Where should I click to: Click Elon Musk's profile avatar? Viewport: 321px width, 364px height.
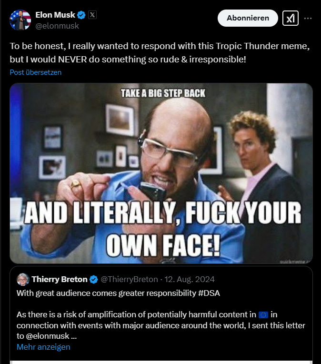(20, 20)
